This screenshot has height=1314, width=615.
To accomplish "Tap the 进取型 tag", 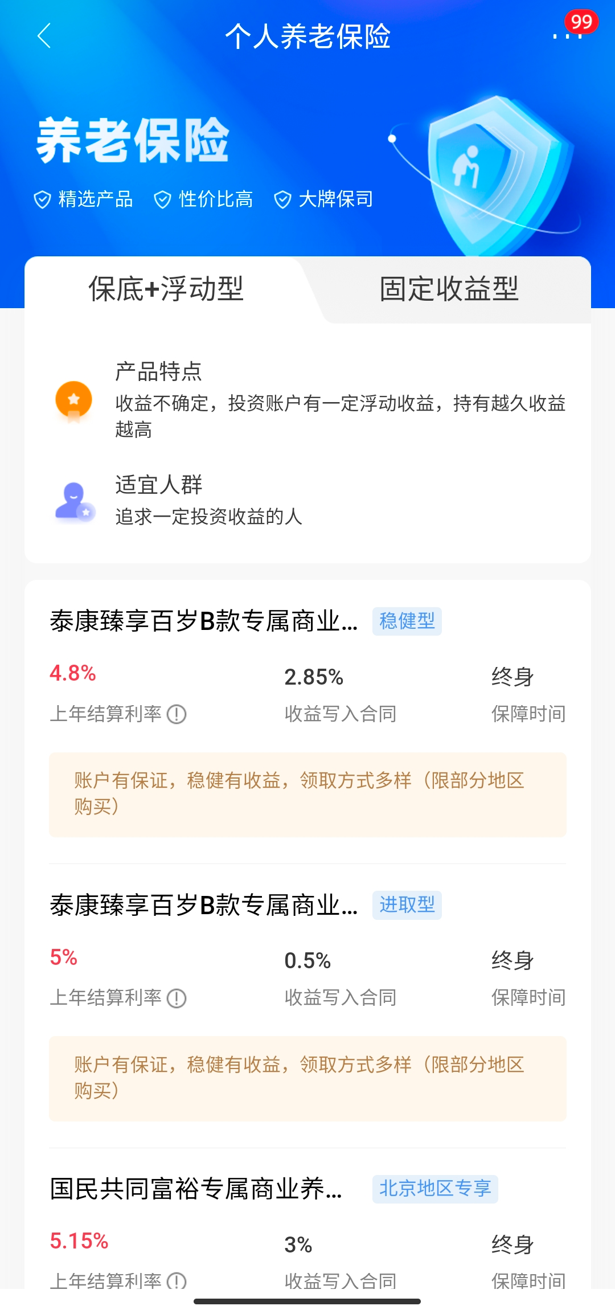I will [x=407, y=905].
